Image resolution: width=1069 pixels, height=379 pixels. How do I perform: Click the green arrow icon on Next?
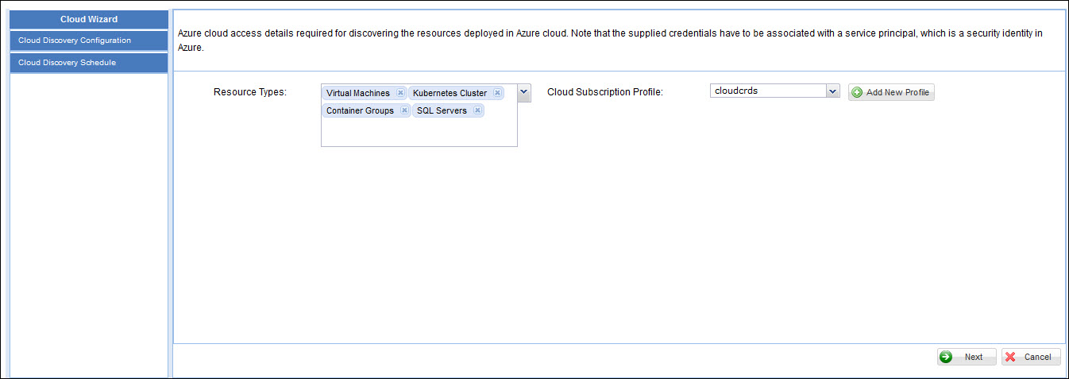click(946, 357)
